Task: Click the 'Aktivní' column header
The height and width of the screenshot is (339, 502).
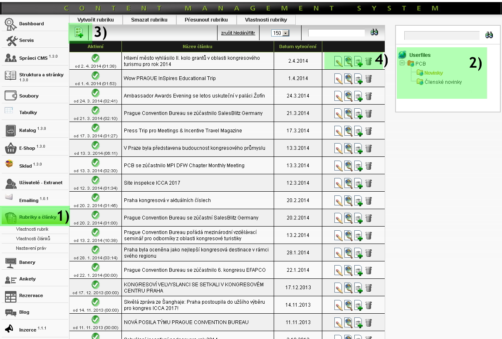Action: pyautogui.click(x=95, y=46)
